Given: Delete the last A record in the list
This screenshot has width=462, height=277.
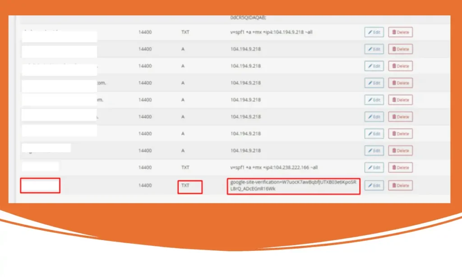Looking at the screenshot, I should point(400,151).
